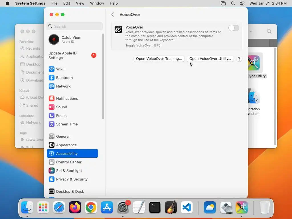Open Appearance settings icon
This screenshot has height=219, width=292.
pyautogui.click(x=52, y=145)
